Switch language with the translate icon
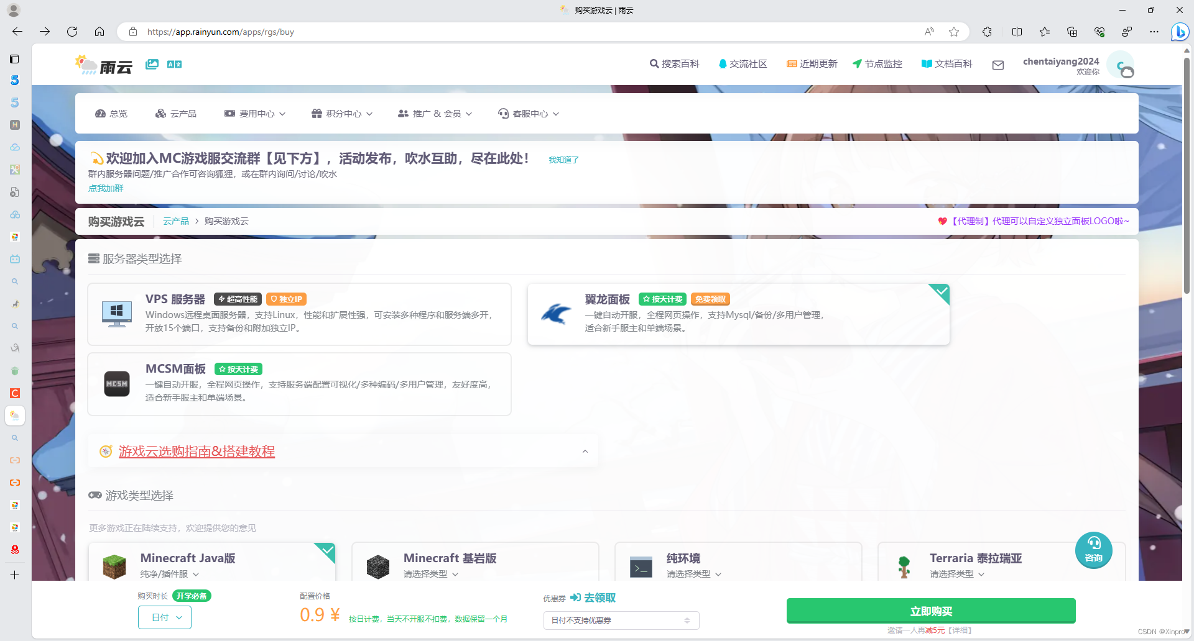This screenshot has height=641, width=1194. [x=174, y=64]
